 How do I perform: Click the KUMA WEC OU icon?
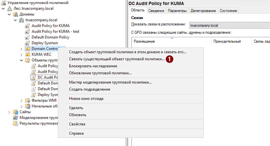(x=28, y=55)
